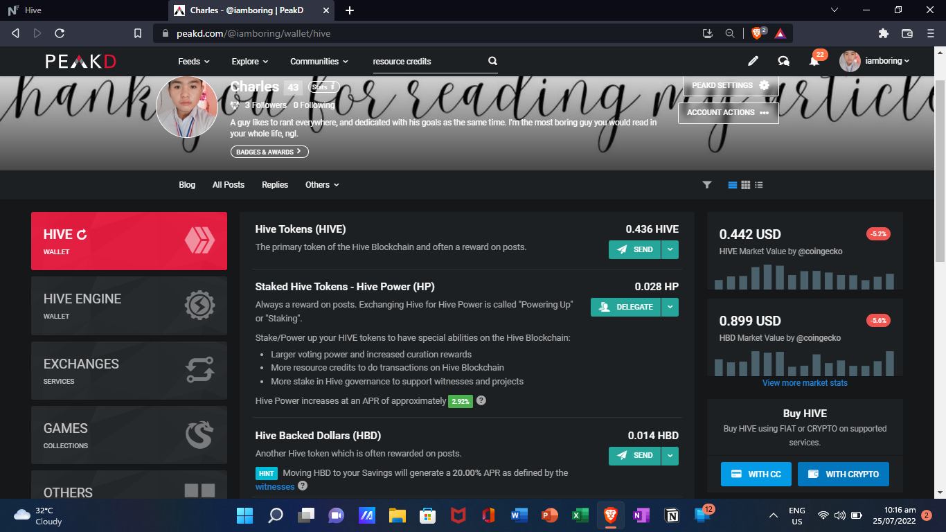Viewport: 946px width, 532px height.
Task: Open the chat messages icon in header
Action: tap(783, 61)
